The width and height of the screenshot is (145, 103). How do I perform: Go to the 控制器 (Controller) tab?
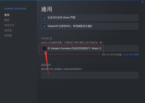pos(8,36)
